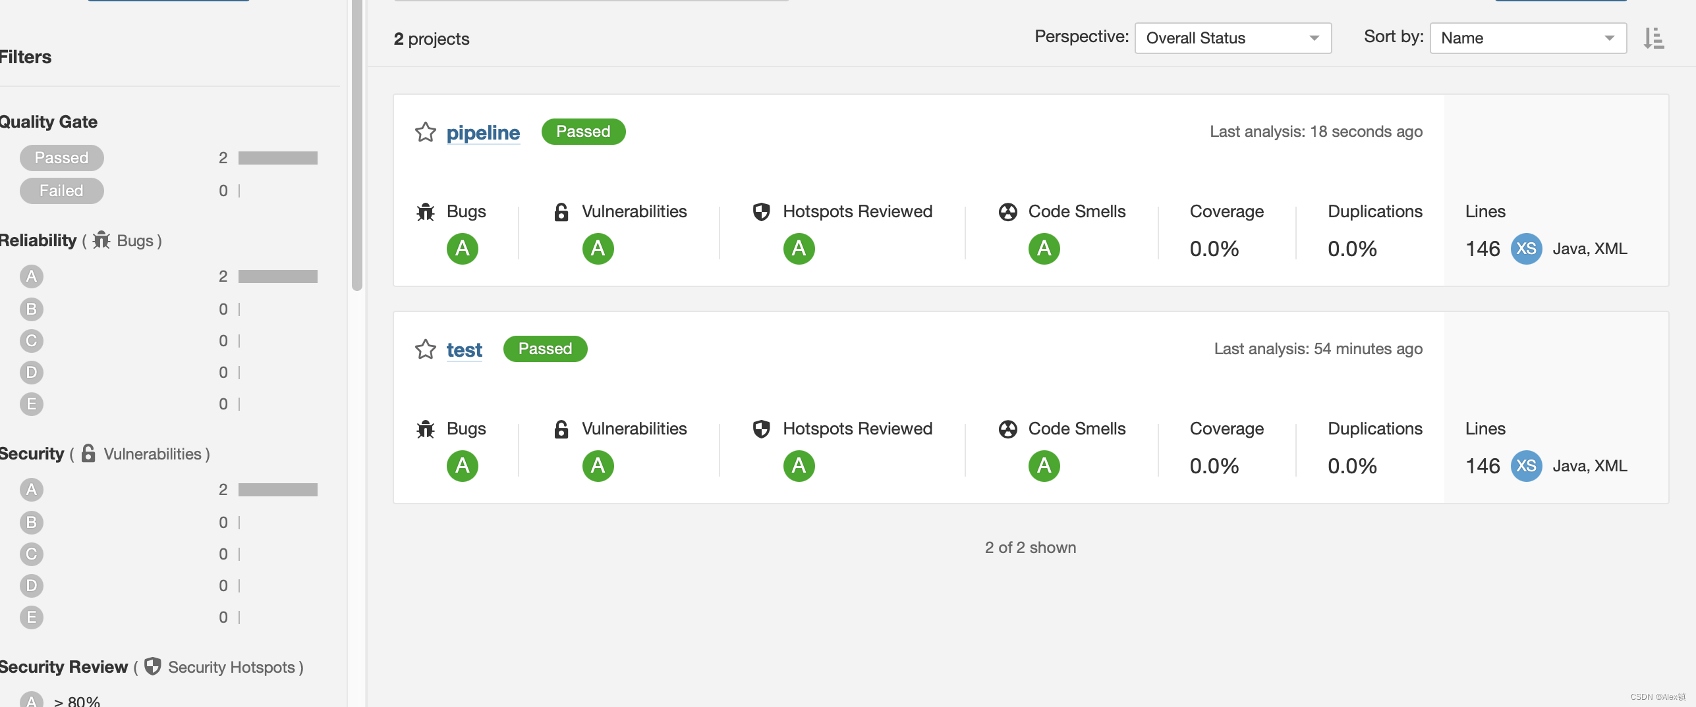Click the Vulnerabilities A rating of pipeline

click(x=598, y=249)
